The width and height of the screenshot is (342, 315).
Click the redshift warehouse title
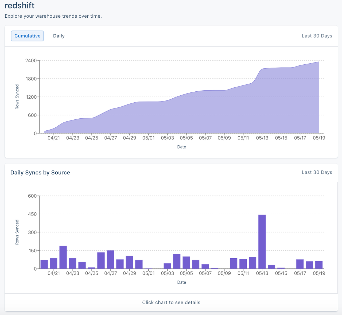pos(20,5)
